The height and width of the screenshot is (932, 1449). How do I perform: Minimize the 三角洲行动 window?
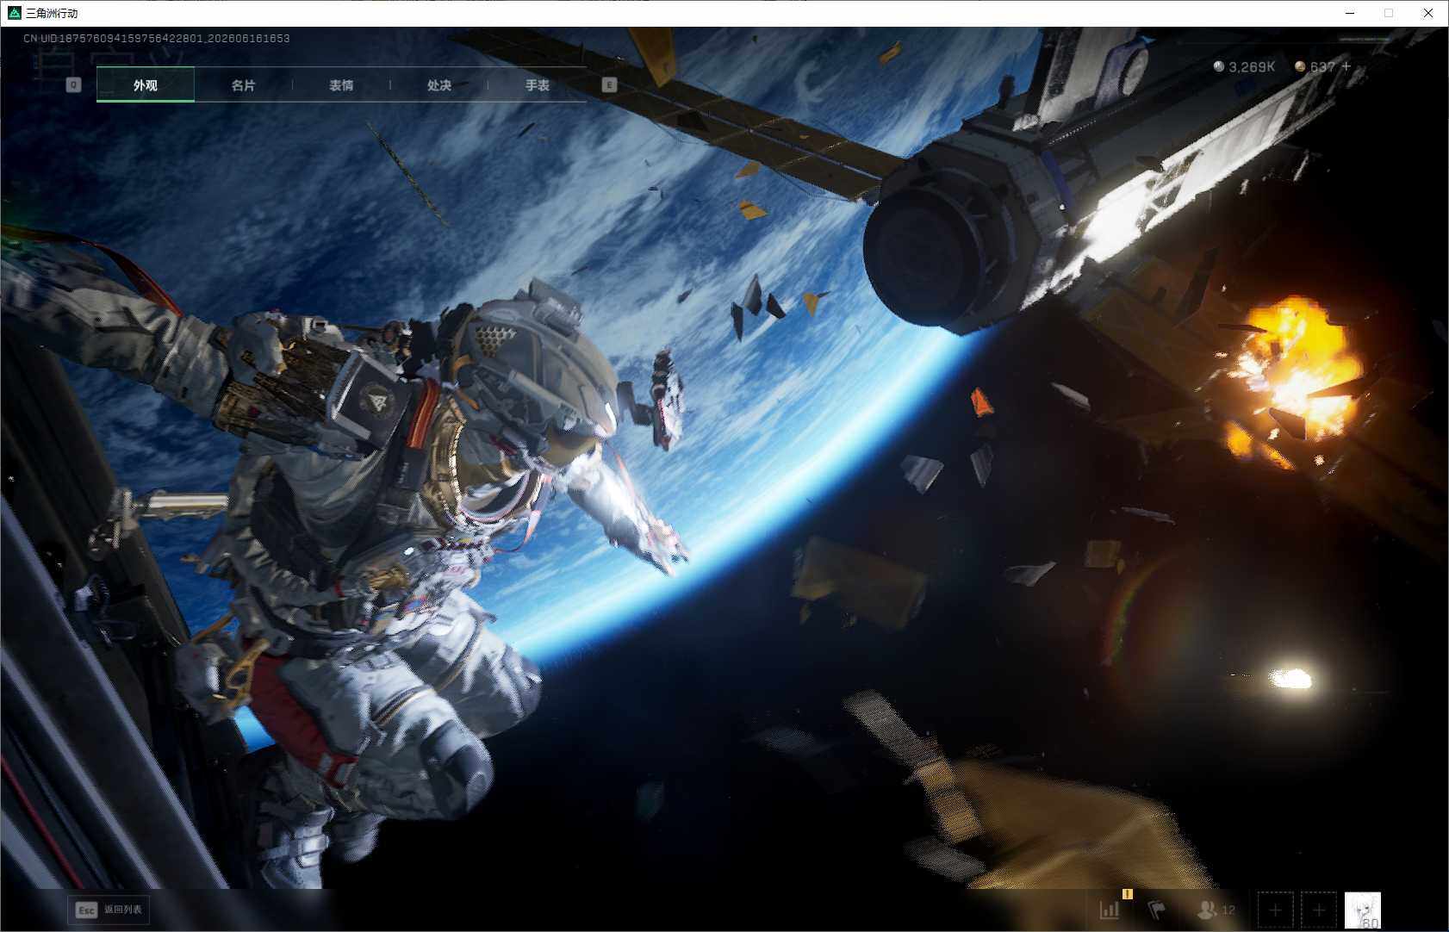[1350, 13]
